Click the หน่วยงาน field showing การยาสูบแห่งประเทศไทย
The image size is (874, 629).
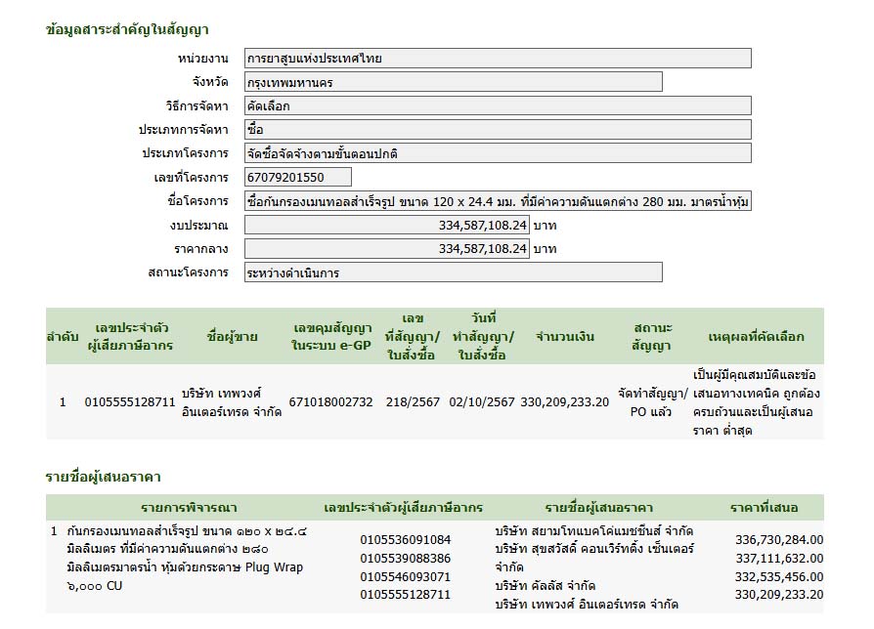[497, 58]
